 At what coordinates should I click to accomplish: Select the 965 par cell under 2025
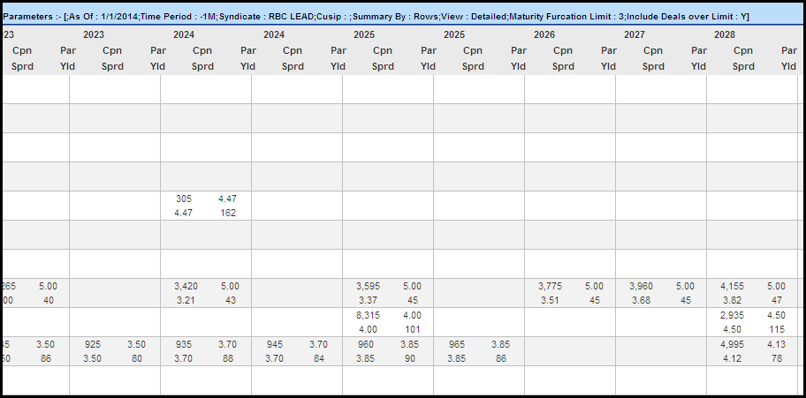pos(457,344)
